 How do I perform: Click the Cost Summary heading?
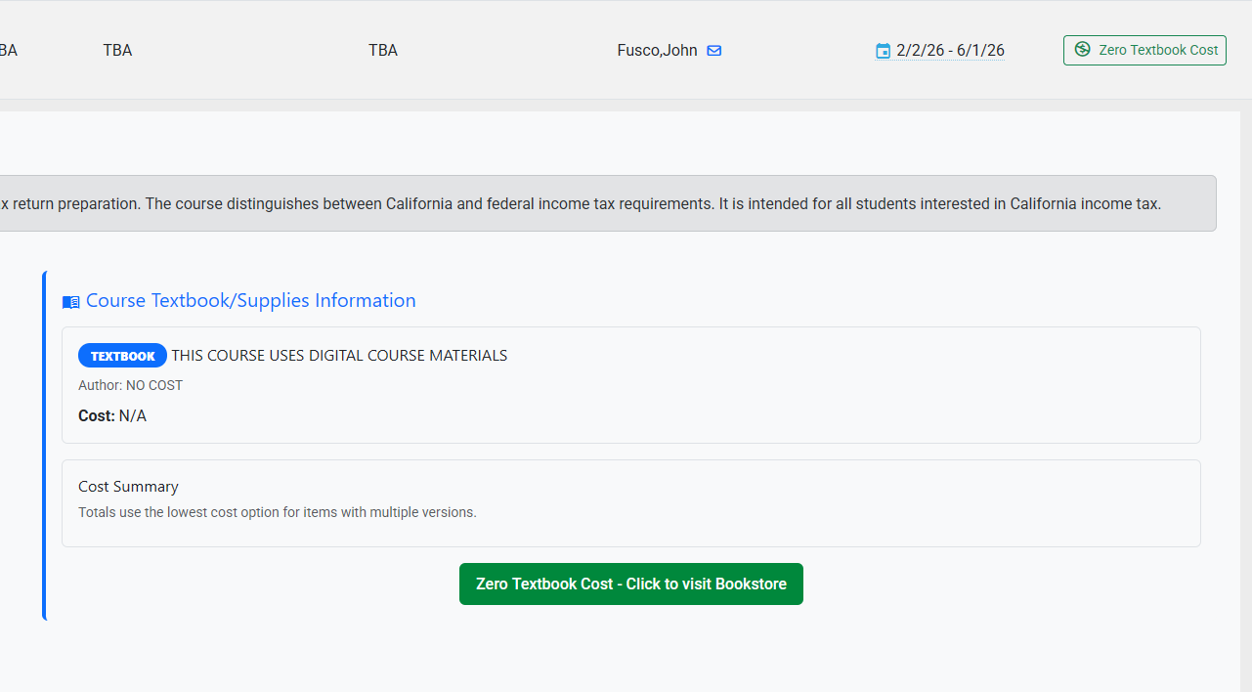point(128,487)
